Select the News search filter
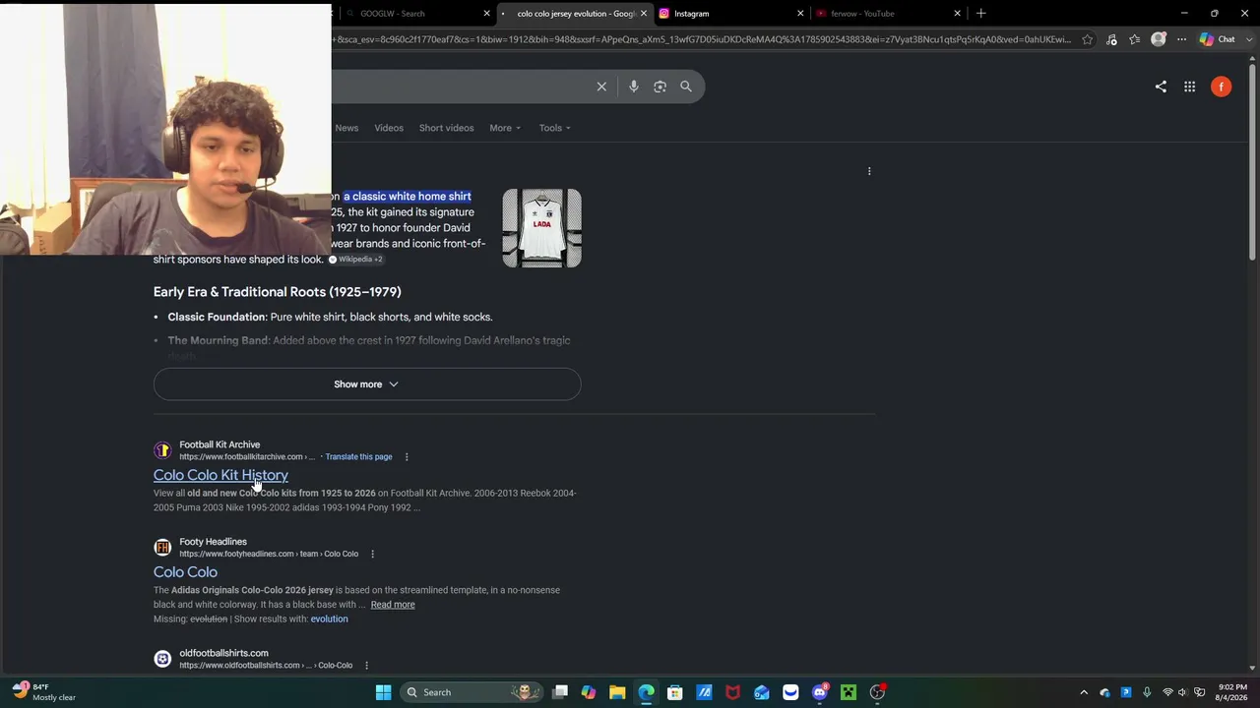This screenshot has height=708, width=1260. coord(346,128)
